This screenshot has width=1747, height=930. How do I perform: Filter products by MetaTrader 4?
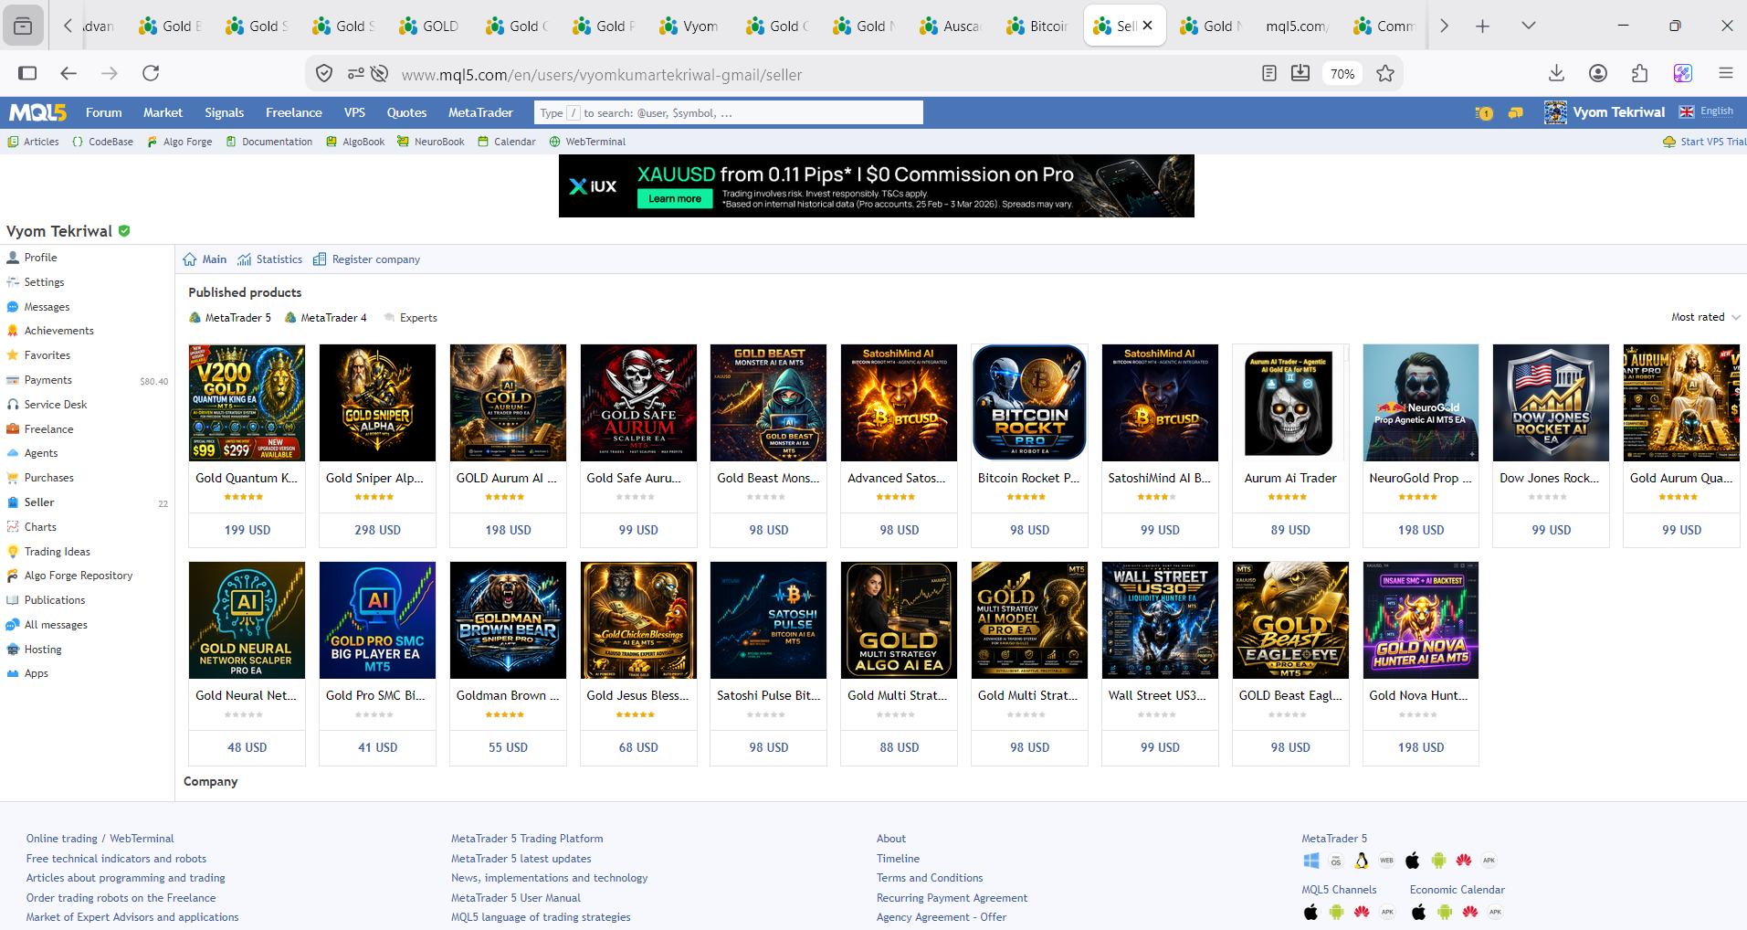pos(326,318)
